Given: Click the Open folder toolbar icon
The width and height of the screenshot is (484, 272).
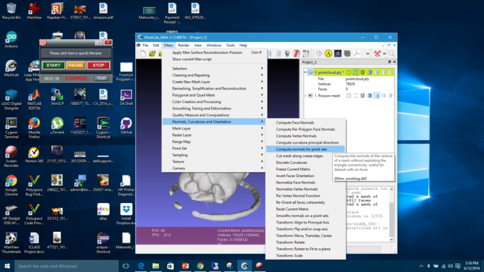Looking at the screenshot, I should pos(152,54).
